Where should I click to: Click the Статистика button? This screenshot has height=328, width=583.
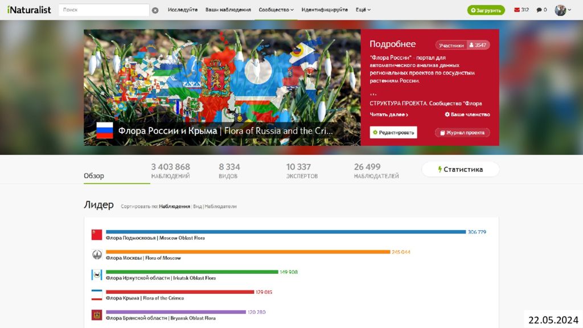tap(460, 170)
